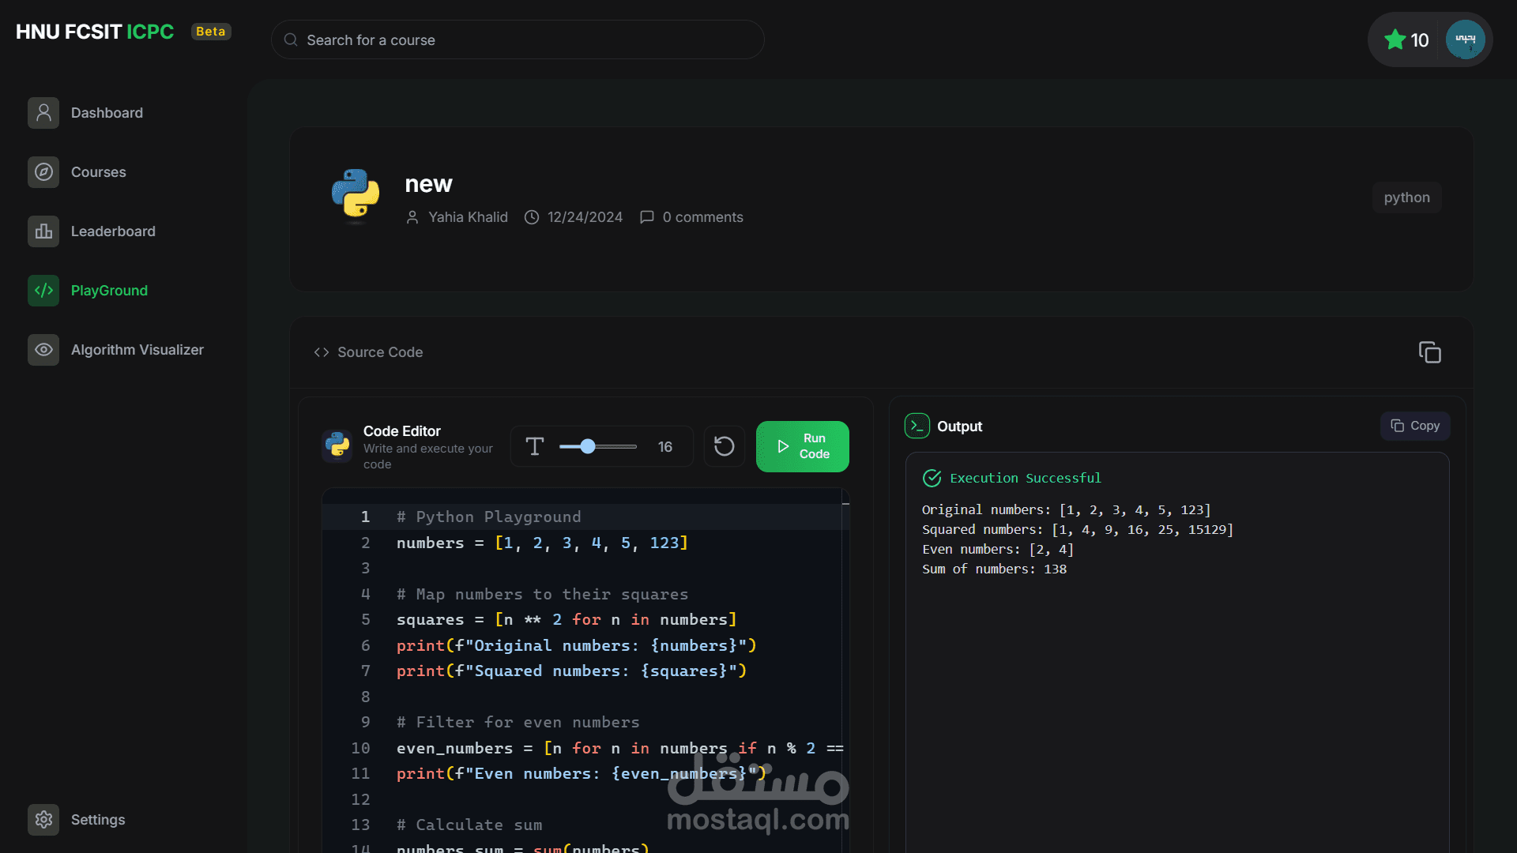This screenshot has height=853, width=1517.
Task: Click the Dashboard user icon in sidebar
Action: click(43, 113)
